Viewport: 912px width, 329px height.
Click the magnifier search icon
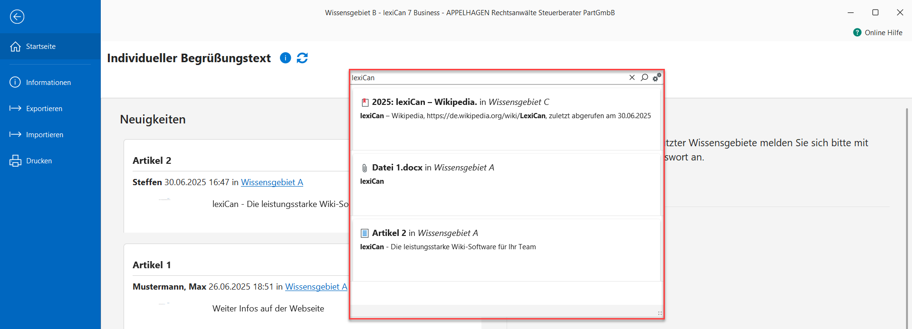click(x=644, y=77)
